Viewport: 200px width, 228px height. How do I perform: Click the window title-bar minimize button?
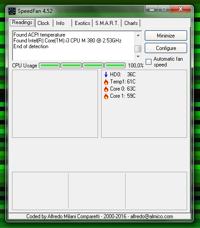[152, 9]
